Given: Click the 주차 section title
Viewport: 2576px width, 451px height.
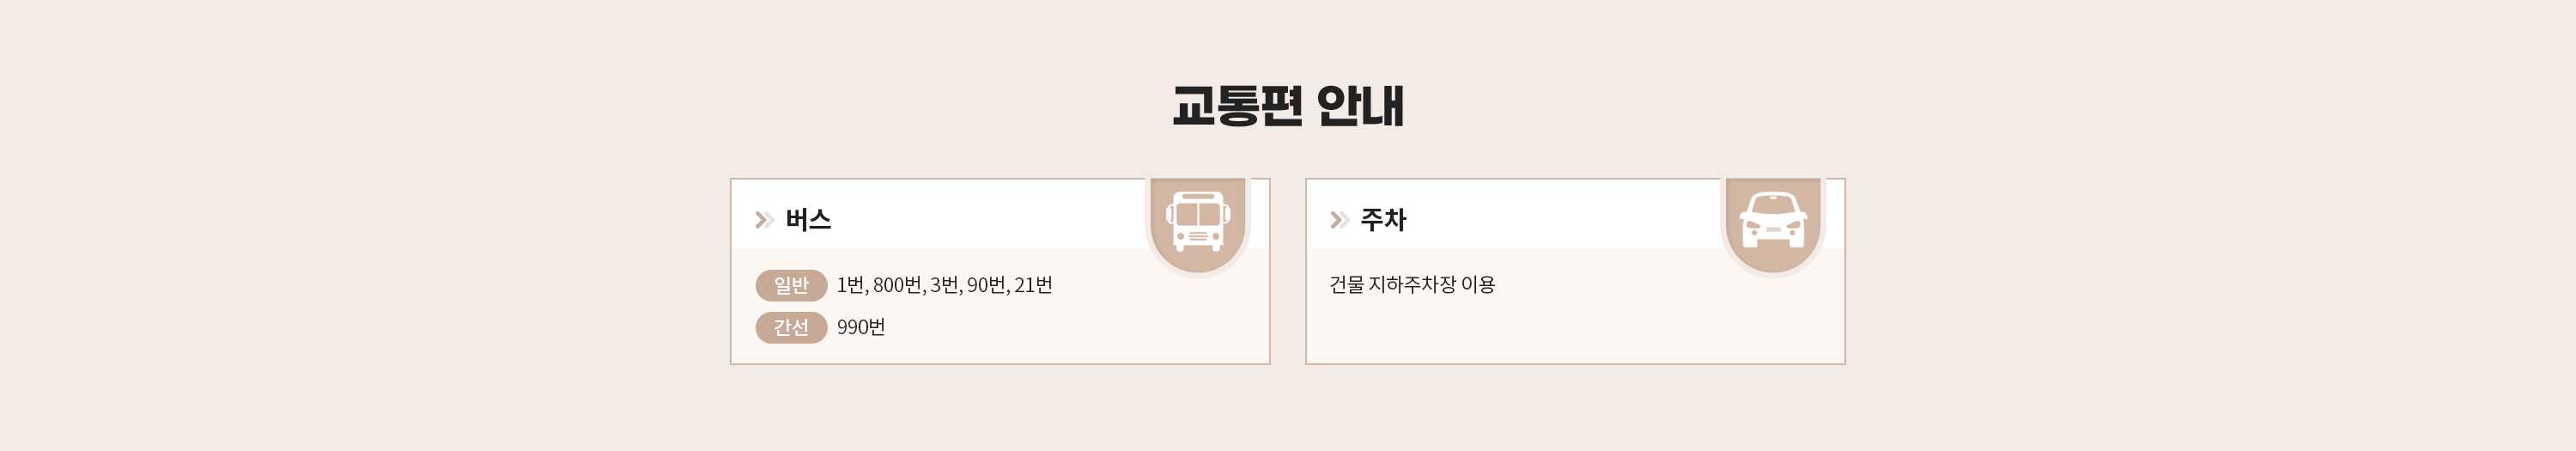Looking at the screenshot, I should [x=1383, y=220].
